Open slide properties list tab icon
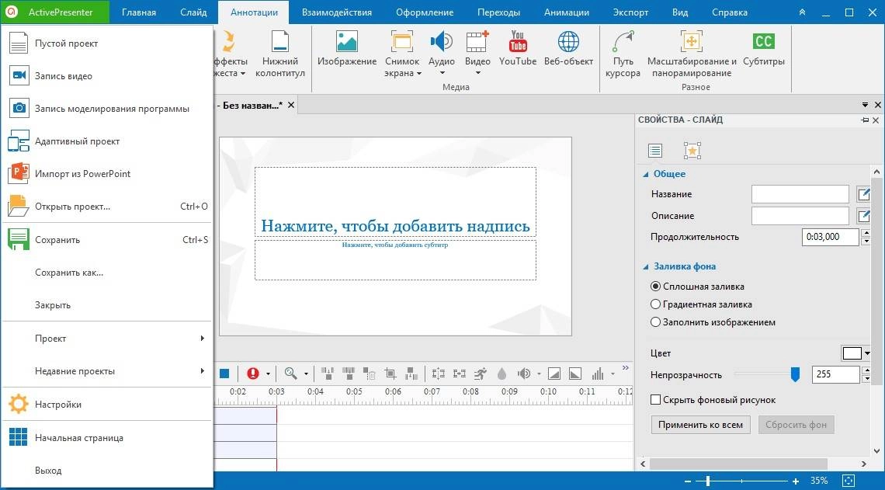885x490 pixels. tap(654, 151)
